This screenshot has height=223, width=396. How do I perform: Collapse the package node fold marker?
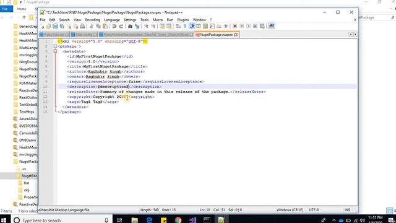pyautogui.click(x=55, y=46)
